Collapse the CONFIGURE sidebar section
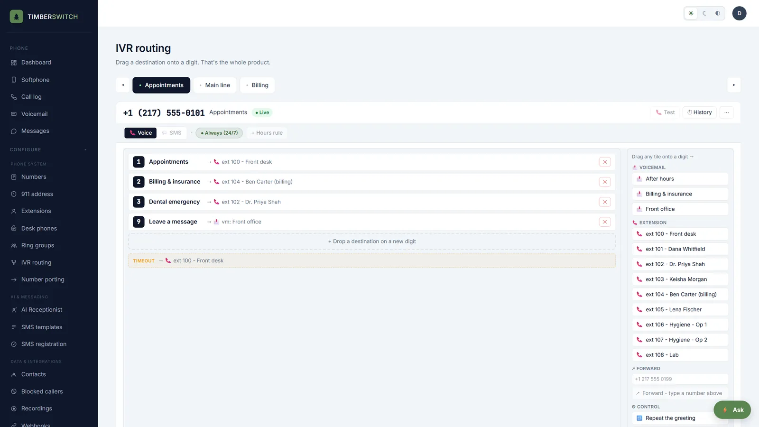 pos(85,150)
